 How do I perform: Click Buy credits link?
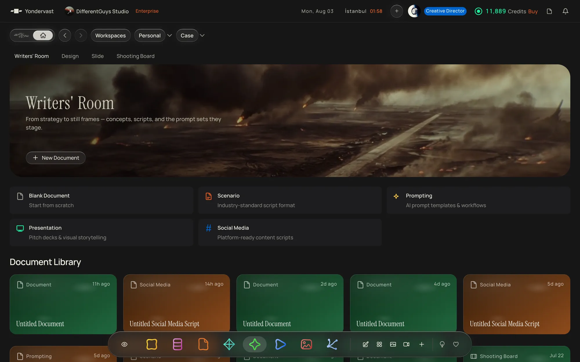[533, 11]
